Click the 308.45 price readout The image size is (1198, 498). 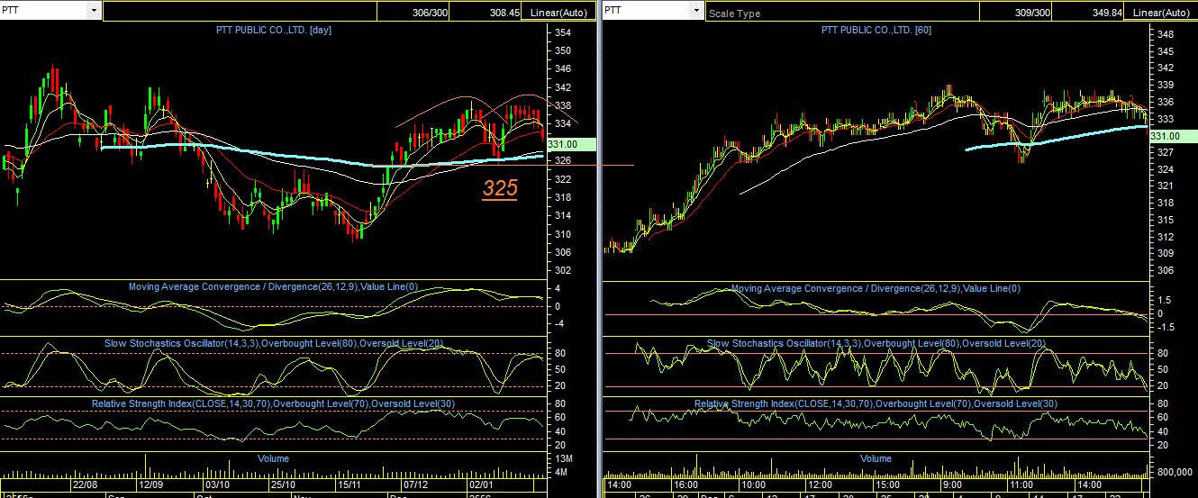[x=504, y=13]
